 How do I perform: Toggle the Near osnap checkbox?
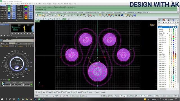pos(41,92)
